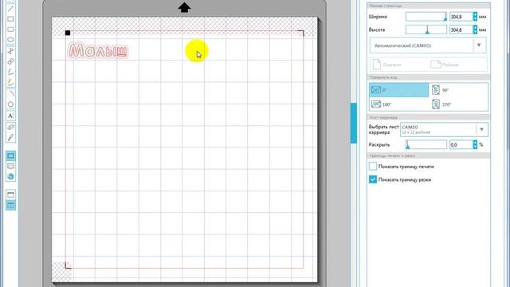Select the Text tool (A icon)
The width and height of the screenshot is (510, 287).
pos(10,116)
